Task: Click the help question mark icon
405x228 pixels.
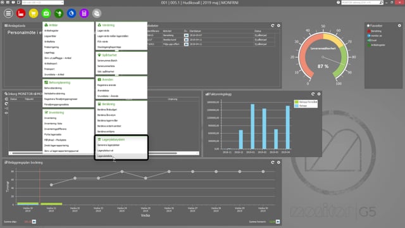Action: coord(338,3)
